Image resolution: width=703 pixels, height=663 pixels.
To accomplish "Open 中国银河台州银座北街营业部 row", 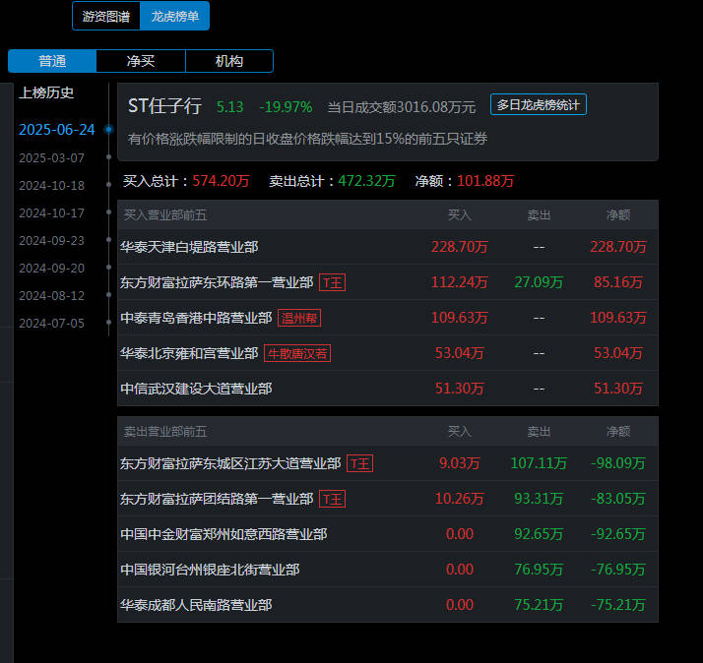I will point(387,570).
